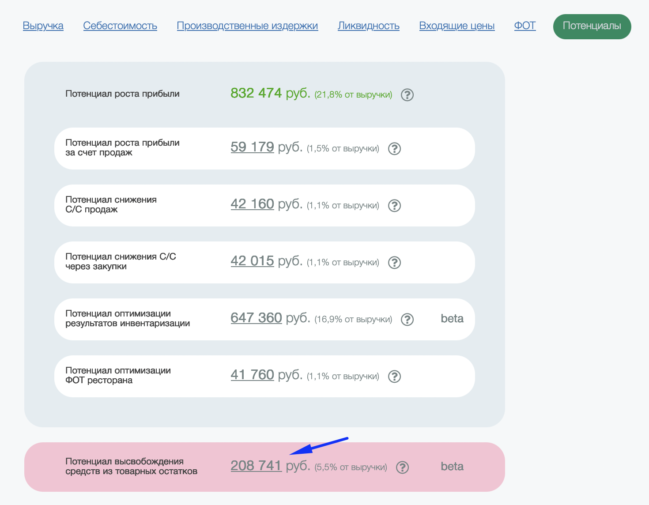Screen dimensions: 649x505
Task: Click the 208 741 stock release link
Action: (256, 466)
